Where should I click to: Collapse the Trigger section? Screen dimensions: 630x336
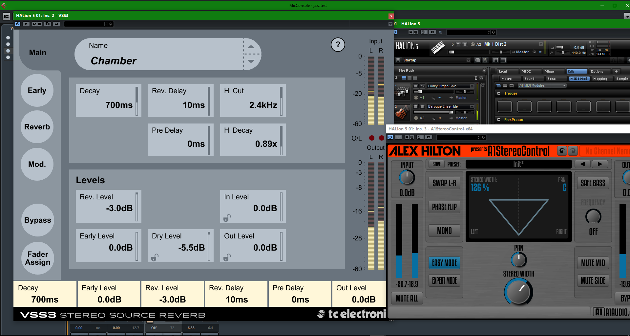499,93
